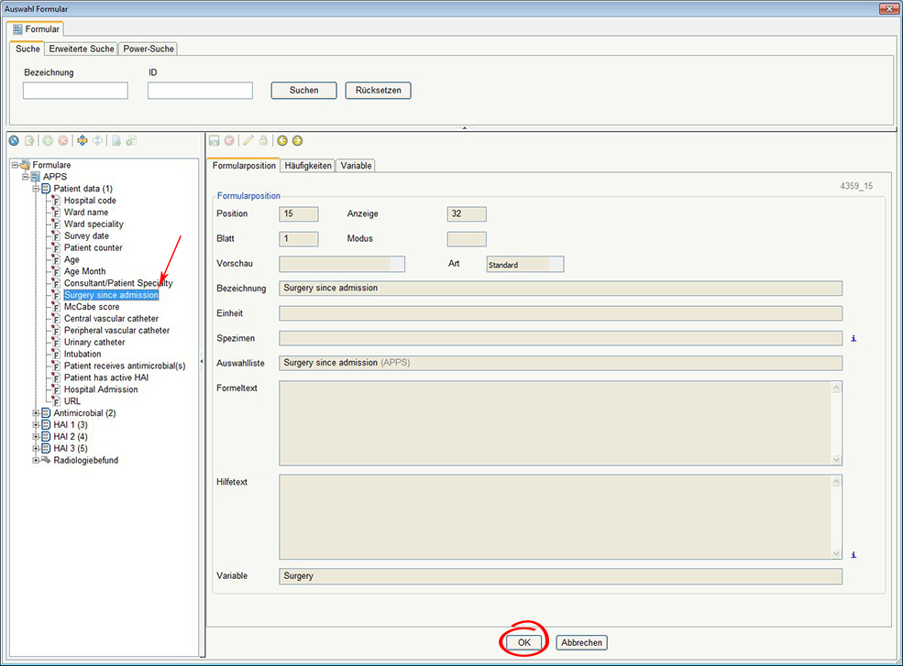Switch to the Häufigkeiten tab

307,166
